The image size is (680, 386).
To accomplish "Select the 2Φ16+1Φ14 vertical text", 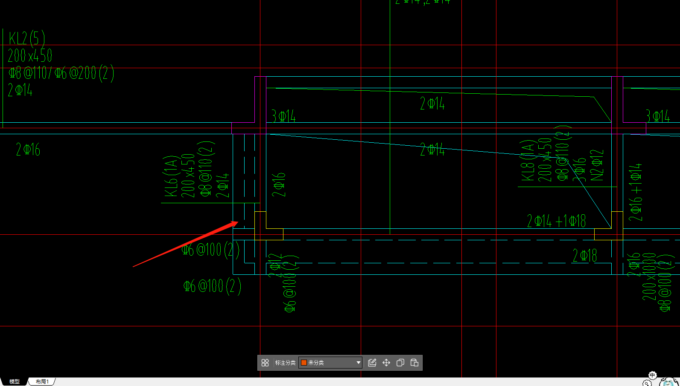I will 635,192.
